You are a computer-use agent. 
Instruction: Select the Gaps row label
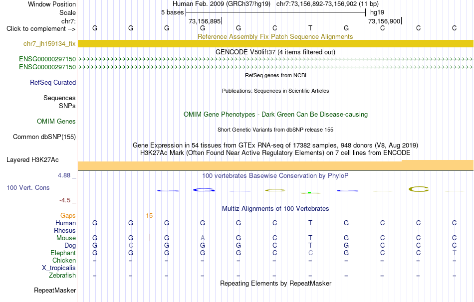[68, 216]
